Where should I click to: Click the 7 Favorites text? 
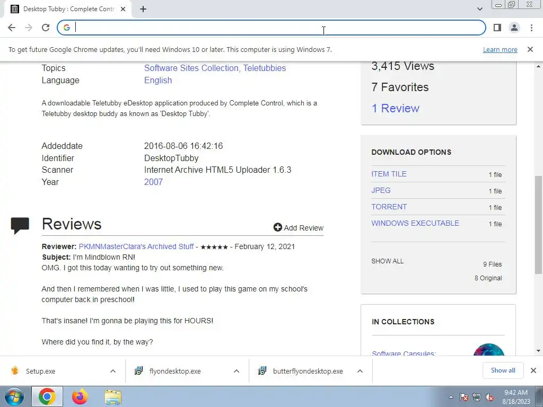pyautogui.click(x=400, y=87)
